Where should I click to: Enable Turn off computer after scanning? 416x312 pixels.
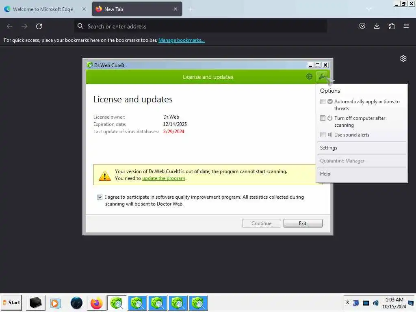323,118
